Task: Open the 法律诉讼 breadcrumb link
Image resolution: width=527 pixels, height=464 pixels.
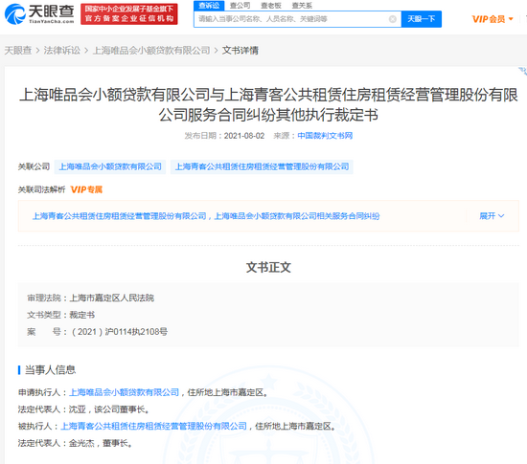Action: pyautogui.click(x=62, y=51)
